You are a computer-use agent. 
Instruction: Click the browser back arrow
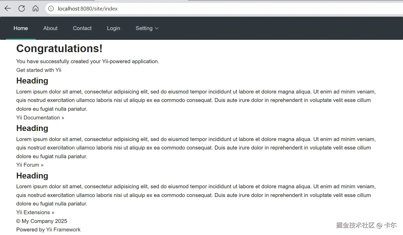click(8, 8)
